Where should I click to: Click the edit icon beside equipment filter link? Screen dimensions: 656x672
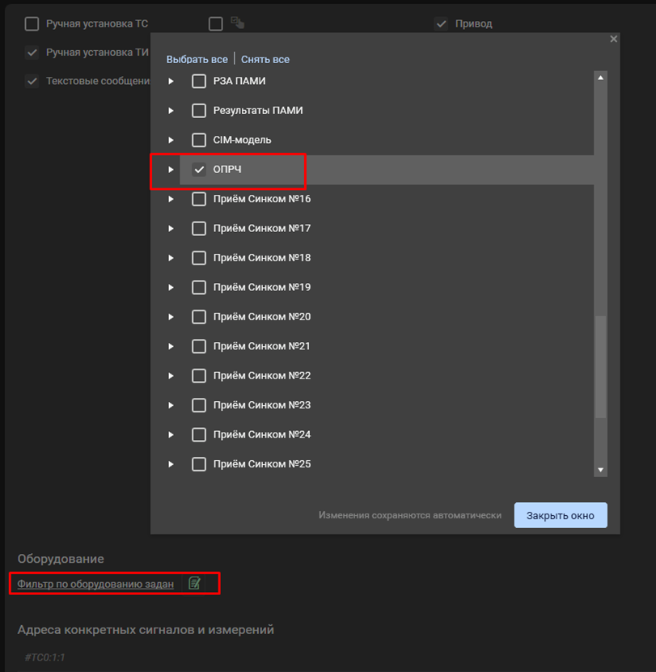point(194,583)
